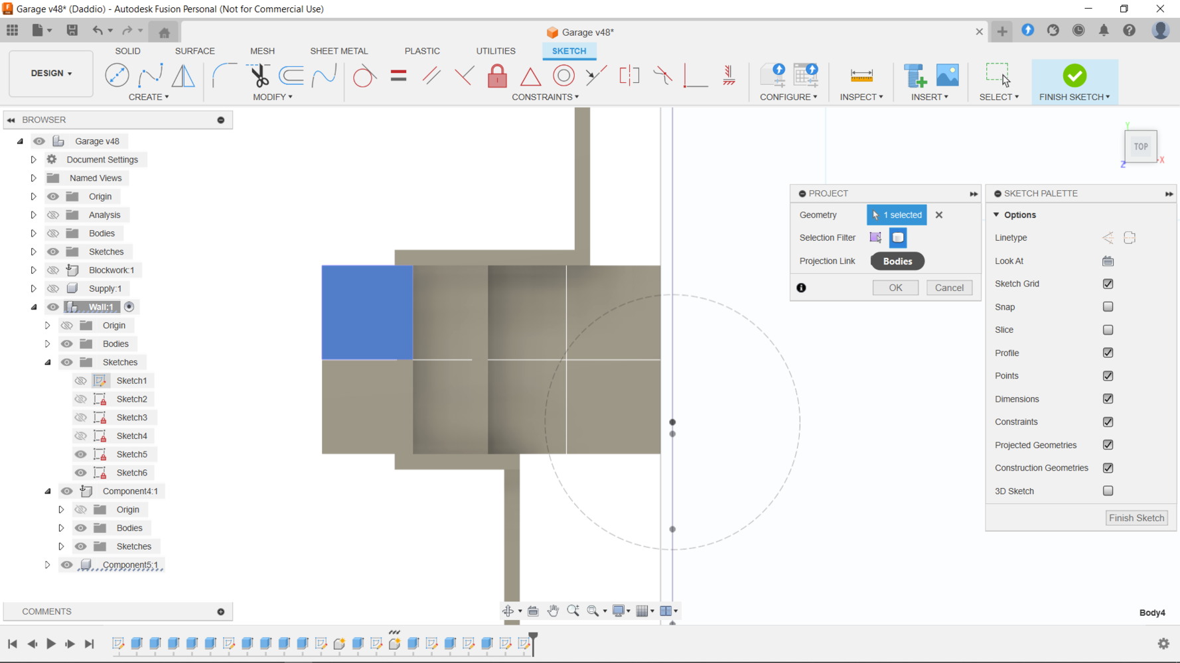
Task: Click the Mirror tool icon
Action: [183, 76]
